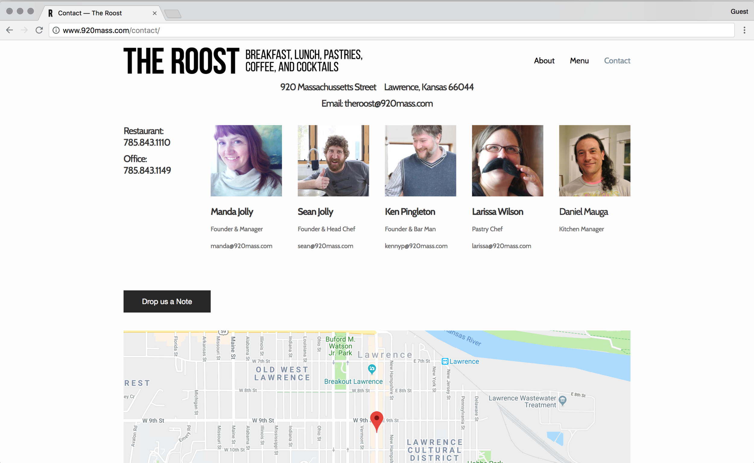Click Ken Pingleton's photo
The height and width of the screenshot is (463, 754).
[x=420, y=160]
